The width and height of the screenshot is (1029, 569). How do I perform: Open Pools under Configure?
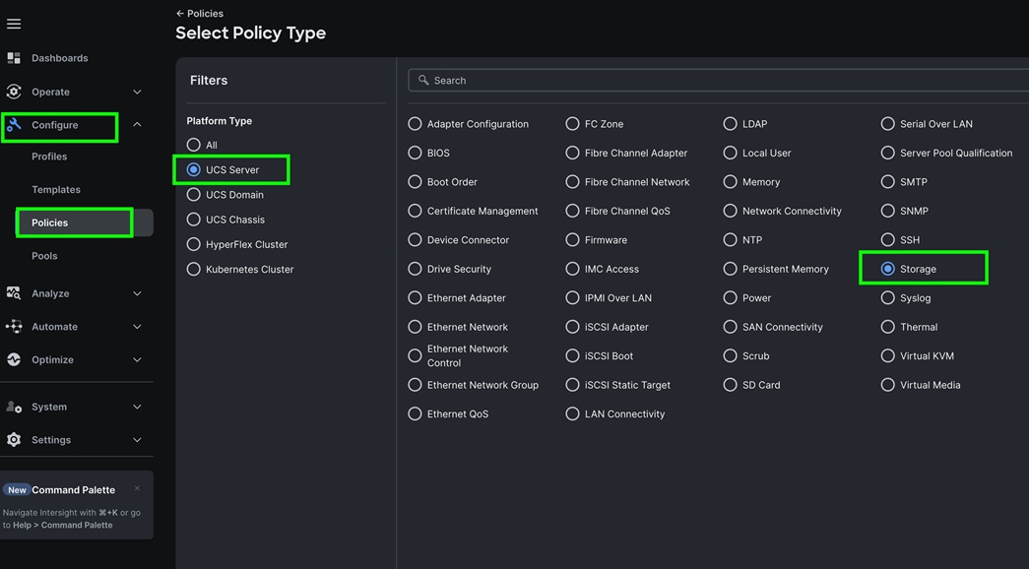click(44, 255)
